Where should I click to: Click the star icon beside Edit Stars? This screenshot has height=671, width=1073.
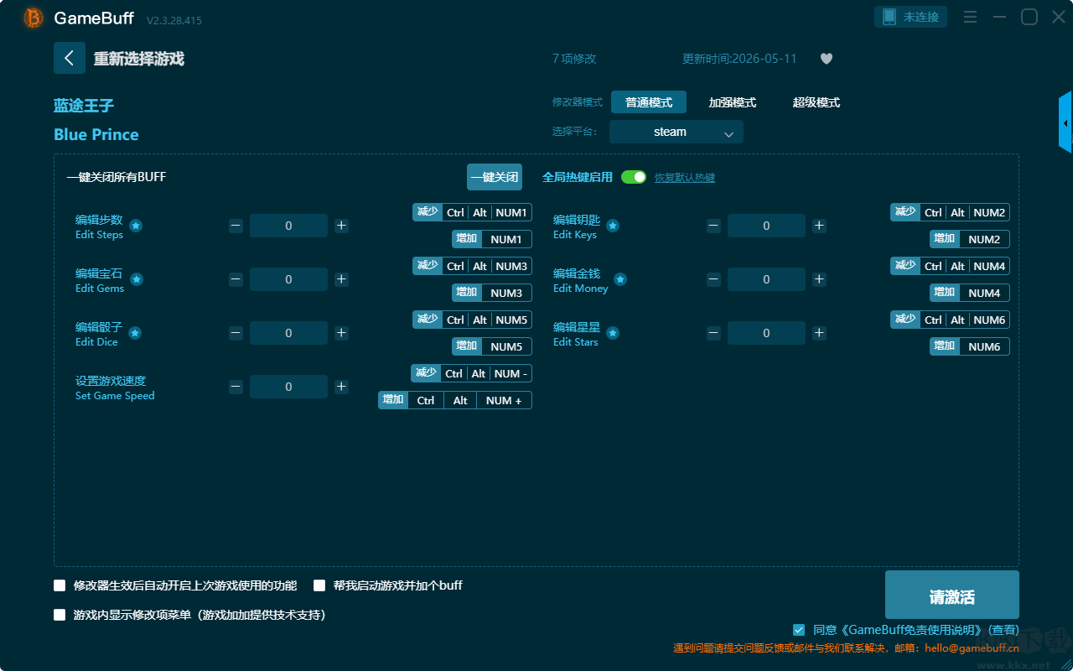(613, 333)
